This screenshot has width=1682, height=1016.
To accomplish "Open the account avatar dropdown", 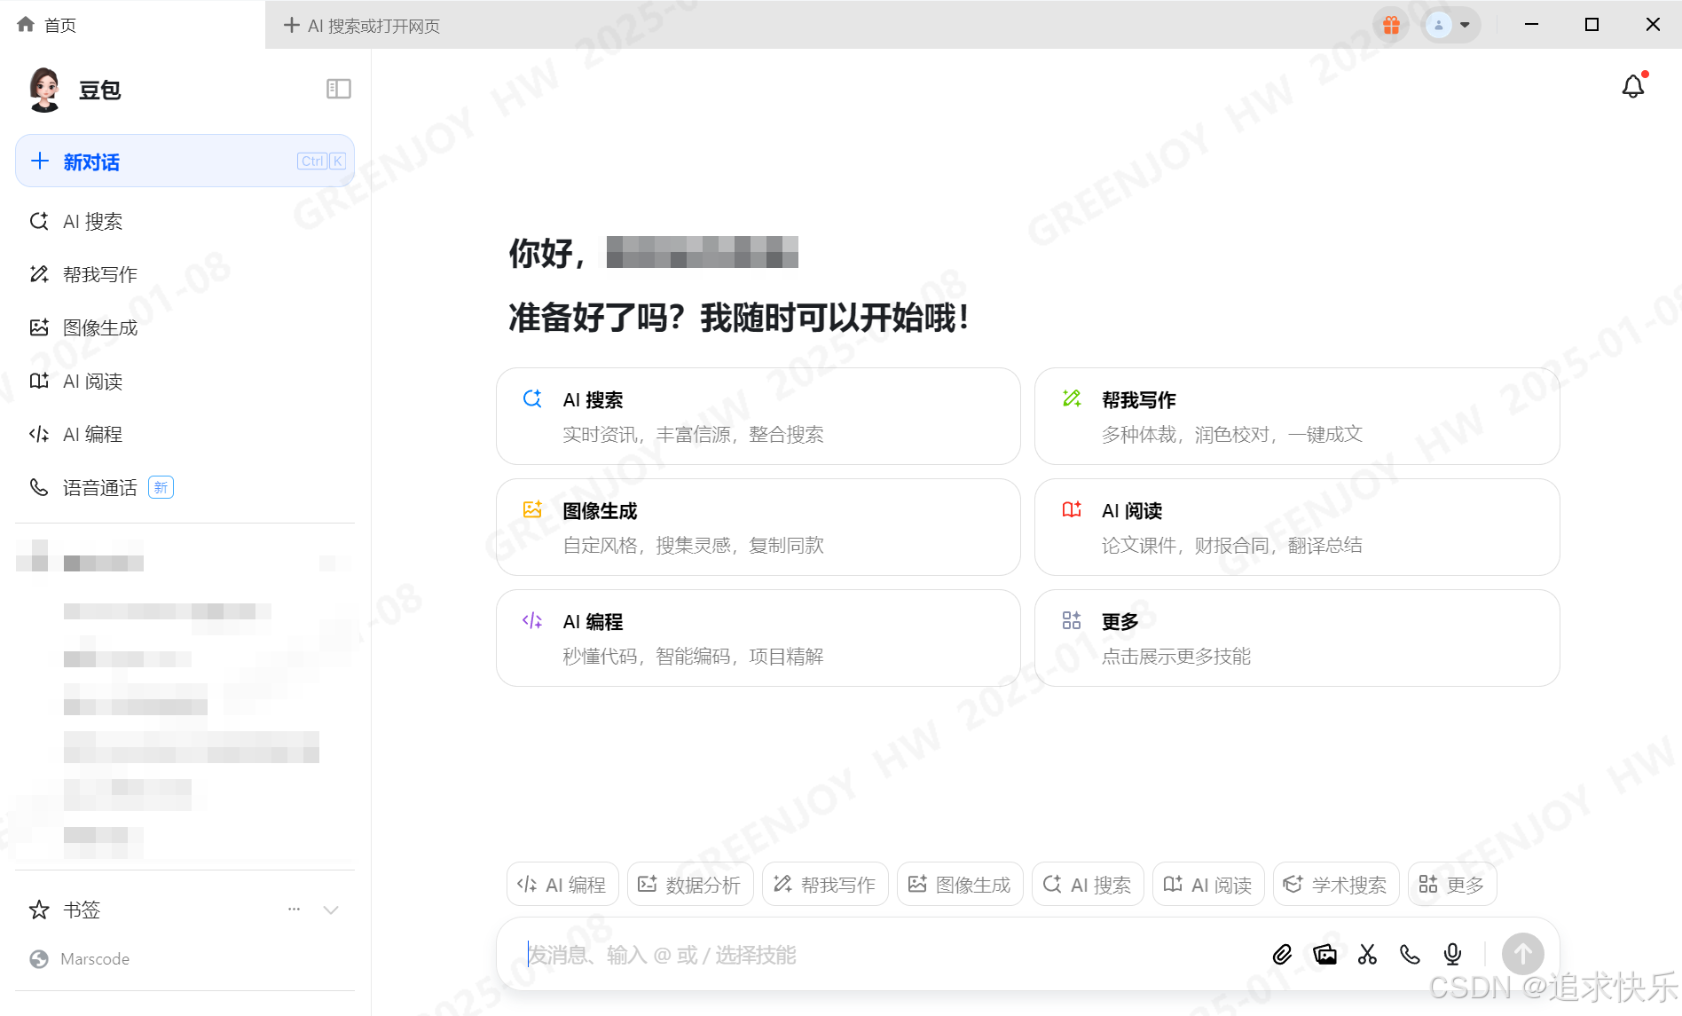I will [1450, 25].
